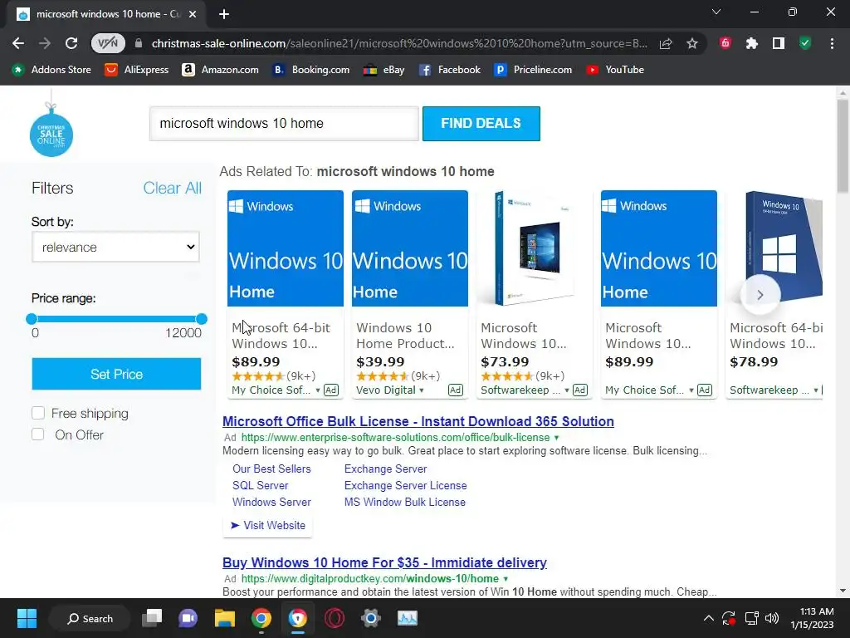
Task: Clear All filters
Action: [x=172, y=188]
